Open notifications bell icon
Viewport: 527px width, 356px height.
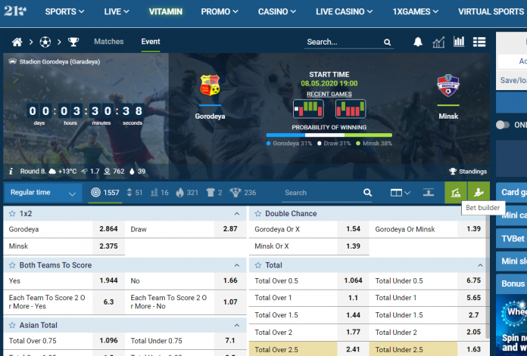coord(418,42)
